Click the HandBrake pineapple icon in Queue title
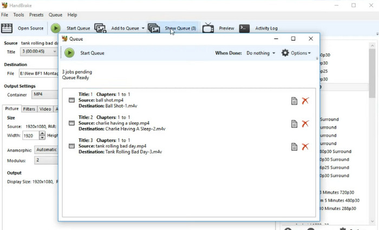 [64, 39]
